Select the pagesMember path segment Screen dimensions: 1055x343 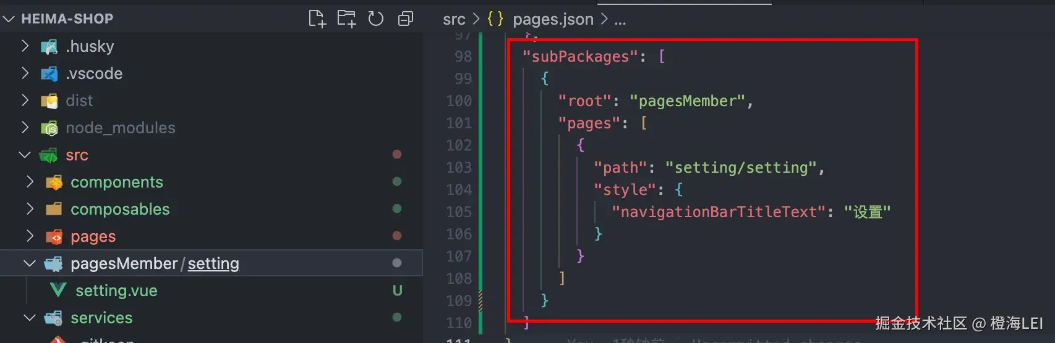tap(124, 263)
